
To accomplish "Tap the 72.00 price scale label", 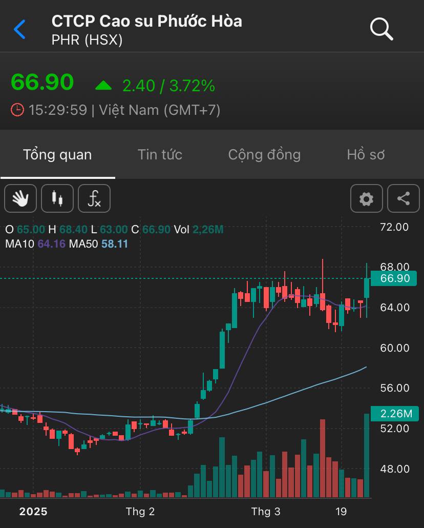I will (x=394, y=227).
